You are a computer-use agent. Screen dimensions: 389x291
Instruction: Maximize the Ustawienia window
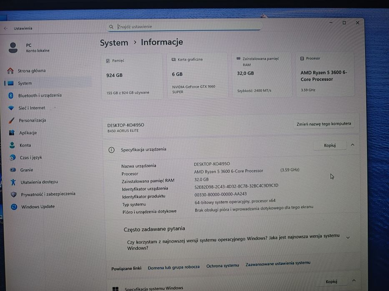(x=344, y=23)
